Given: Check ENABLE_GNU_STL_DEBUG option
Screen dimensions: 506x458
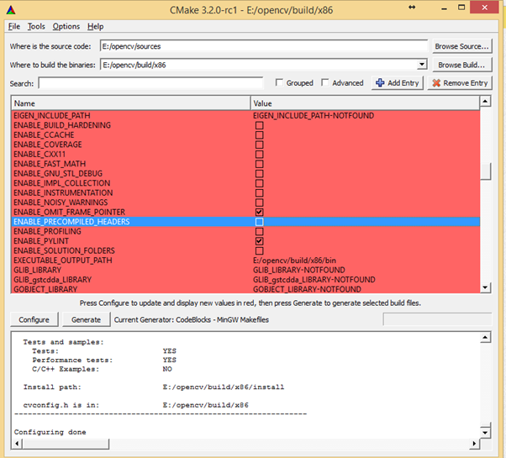Looking at the screenshot, I should (259, 173).
